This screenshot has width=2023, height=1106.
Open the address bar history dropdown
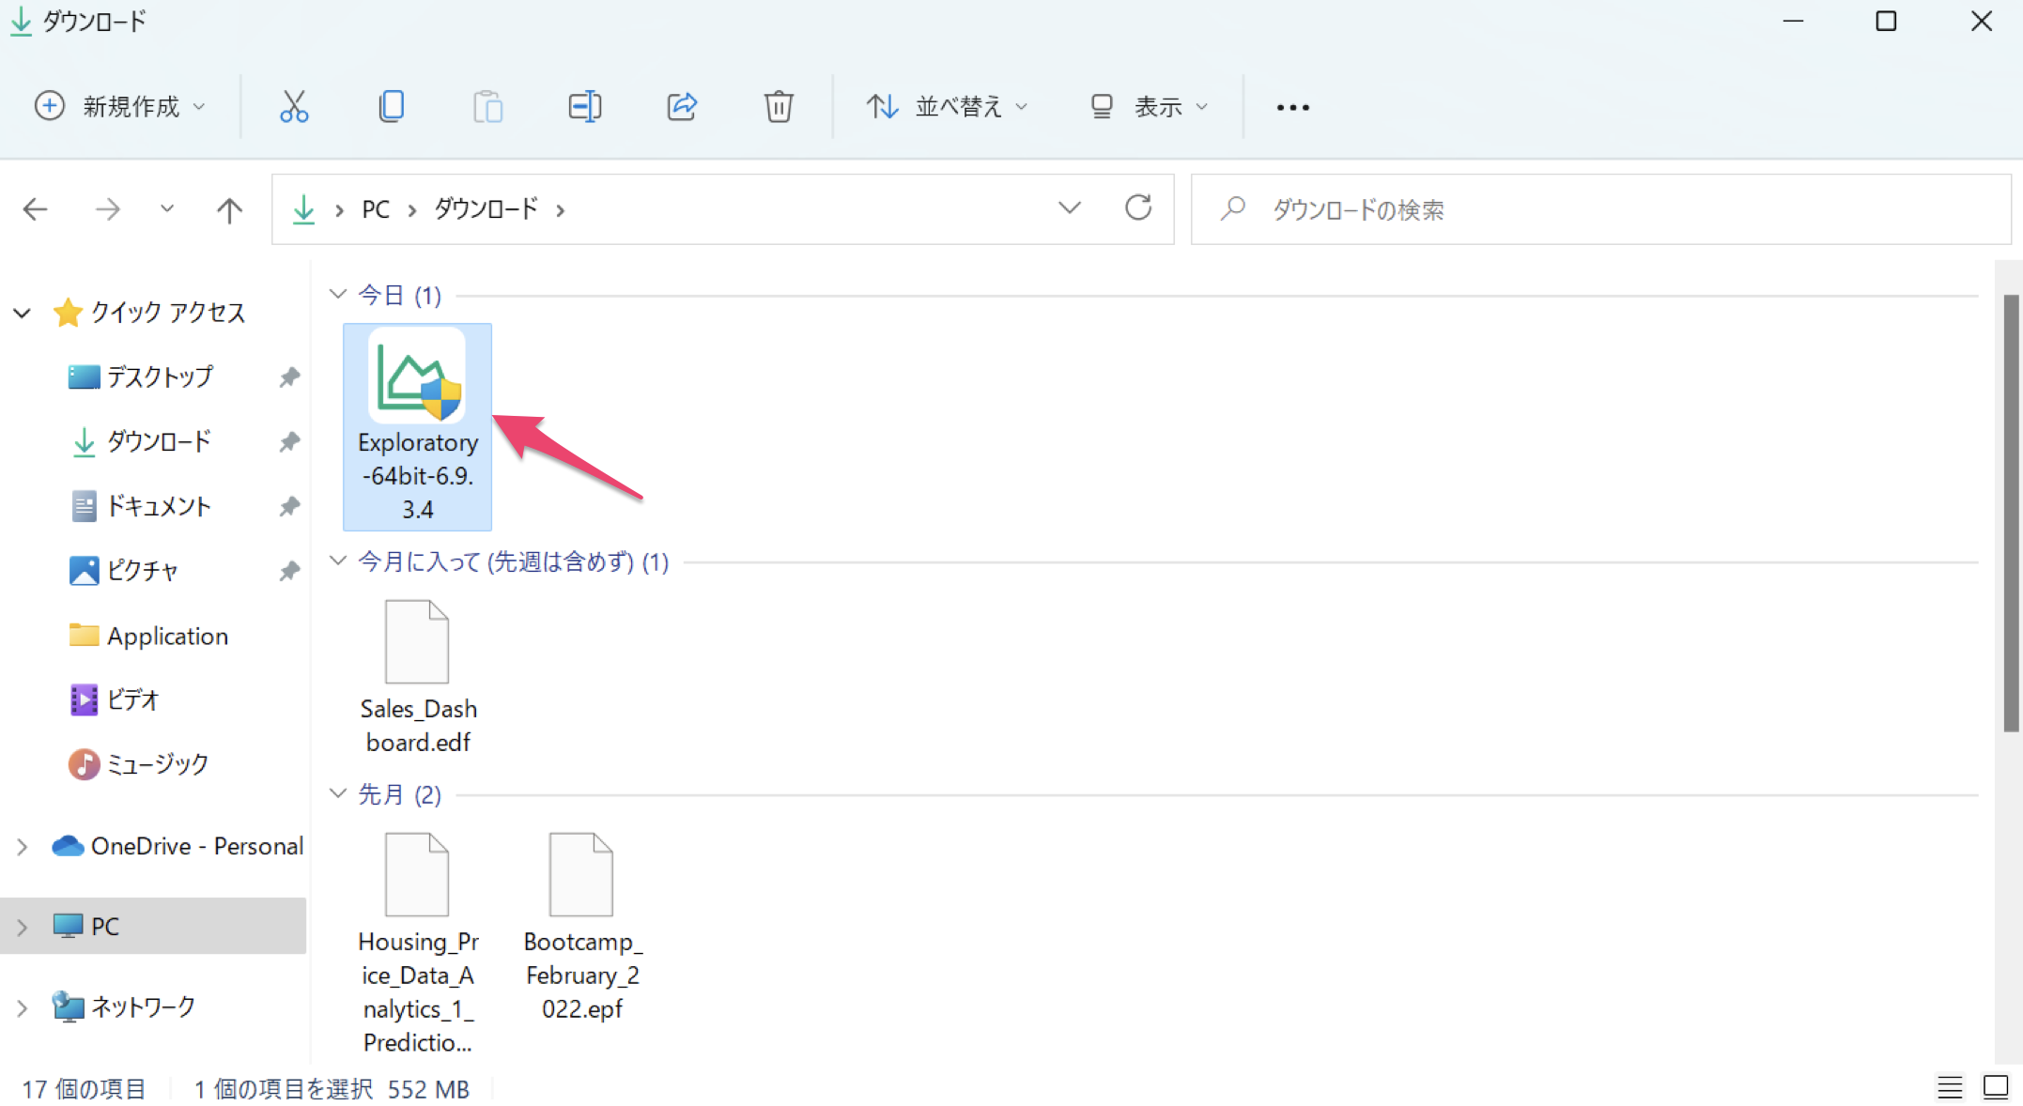[x=1069, y=207]
